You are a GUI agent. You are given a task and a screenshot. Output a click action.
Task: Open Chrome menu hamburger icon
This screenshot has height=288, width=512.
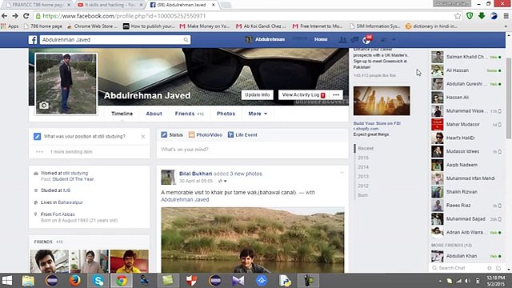tap(506, 16)
